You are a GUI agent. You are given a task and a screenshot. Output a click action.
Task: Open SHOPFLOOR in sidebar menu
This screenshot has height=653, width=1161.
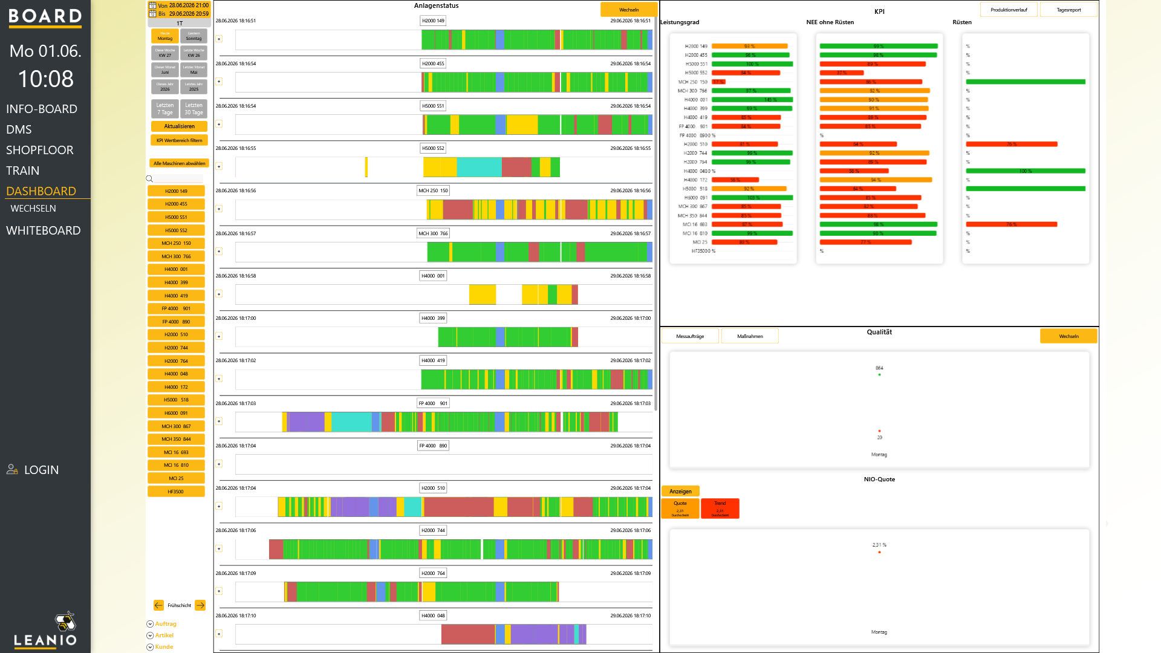[x=40, y=150]
